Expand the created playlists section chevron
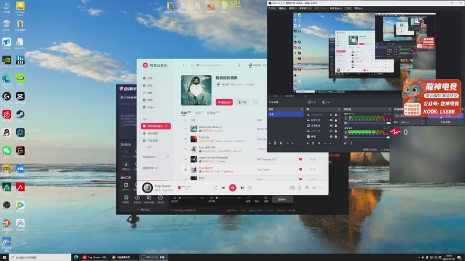Image resolution: width=465 pixels, height=261 pixels. (158, 157)
